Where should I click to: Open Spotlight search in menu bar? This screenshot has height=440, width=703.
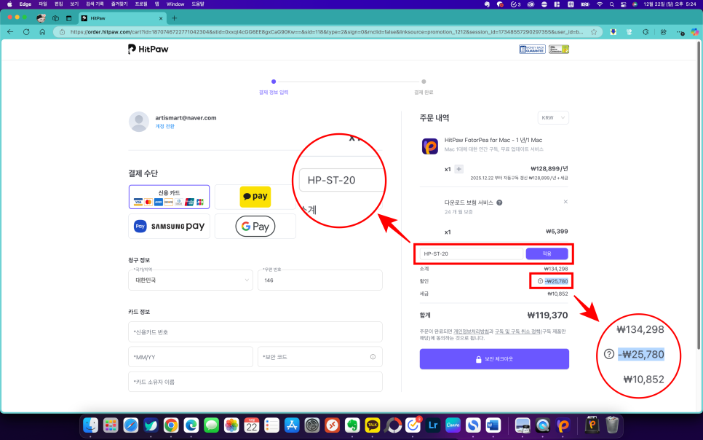coord(612,4)
